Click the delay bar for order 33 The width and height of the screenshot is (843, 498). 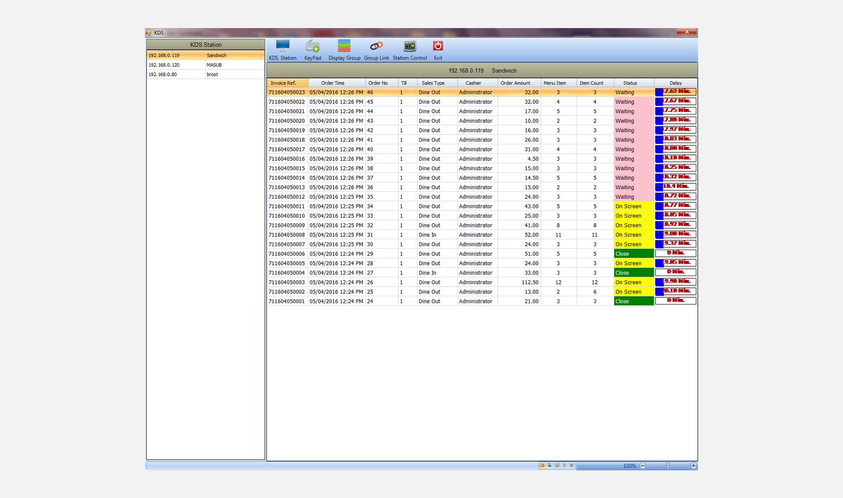(675, 215)
